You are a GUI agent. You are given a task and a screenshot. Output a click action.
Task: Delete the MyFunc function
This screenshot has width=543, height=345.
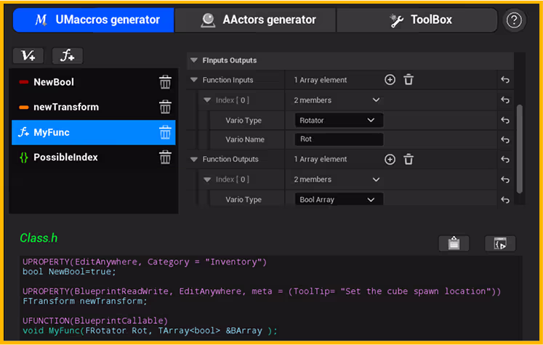click(165, 132)
